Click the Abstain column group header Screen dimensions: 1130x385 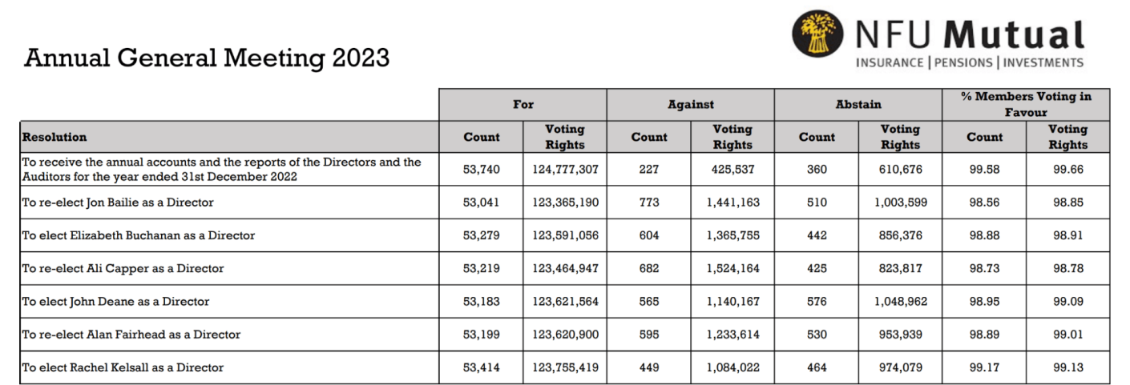pos(858,104)
